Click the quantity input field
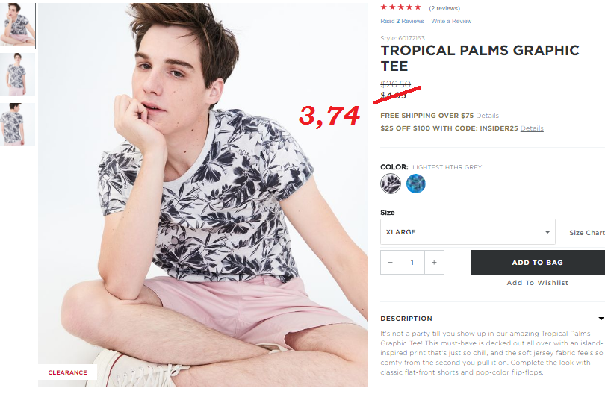The width and height of the screenshot is (608, 394). (x=412, y=262)
